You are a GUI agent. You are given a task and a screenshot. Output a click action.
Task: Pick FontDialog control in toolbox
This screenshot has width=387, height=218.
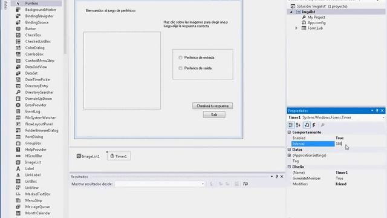point(33,137)
